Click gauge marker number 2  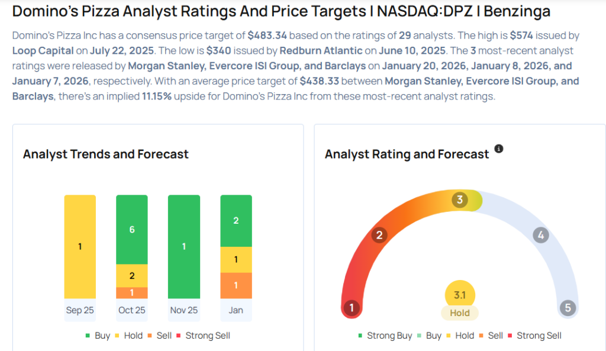379,235
